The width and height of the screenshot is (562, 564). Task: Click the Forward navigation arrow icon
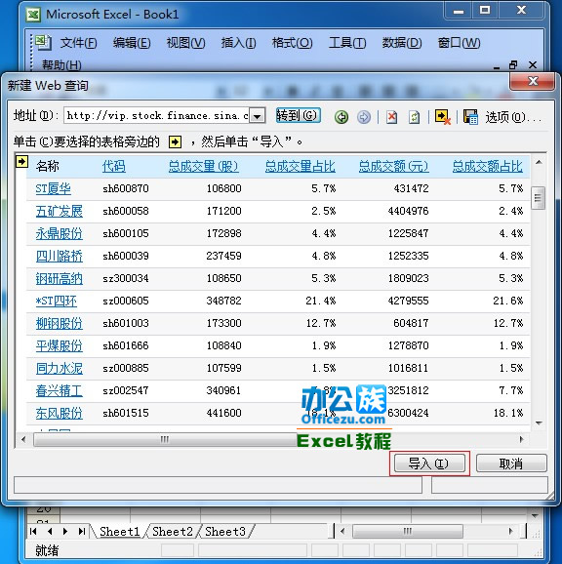coord(364,117)
